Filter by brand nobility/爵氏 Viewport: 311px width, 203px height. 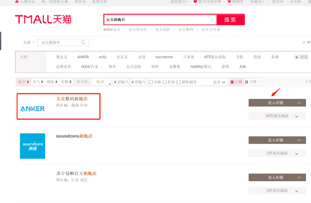pos(201,67)
